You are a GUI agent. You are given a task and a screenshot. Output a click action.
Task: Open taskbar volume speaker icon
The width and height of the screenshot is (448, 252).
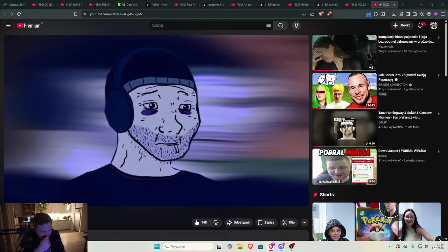[x=426, y=246]
